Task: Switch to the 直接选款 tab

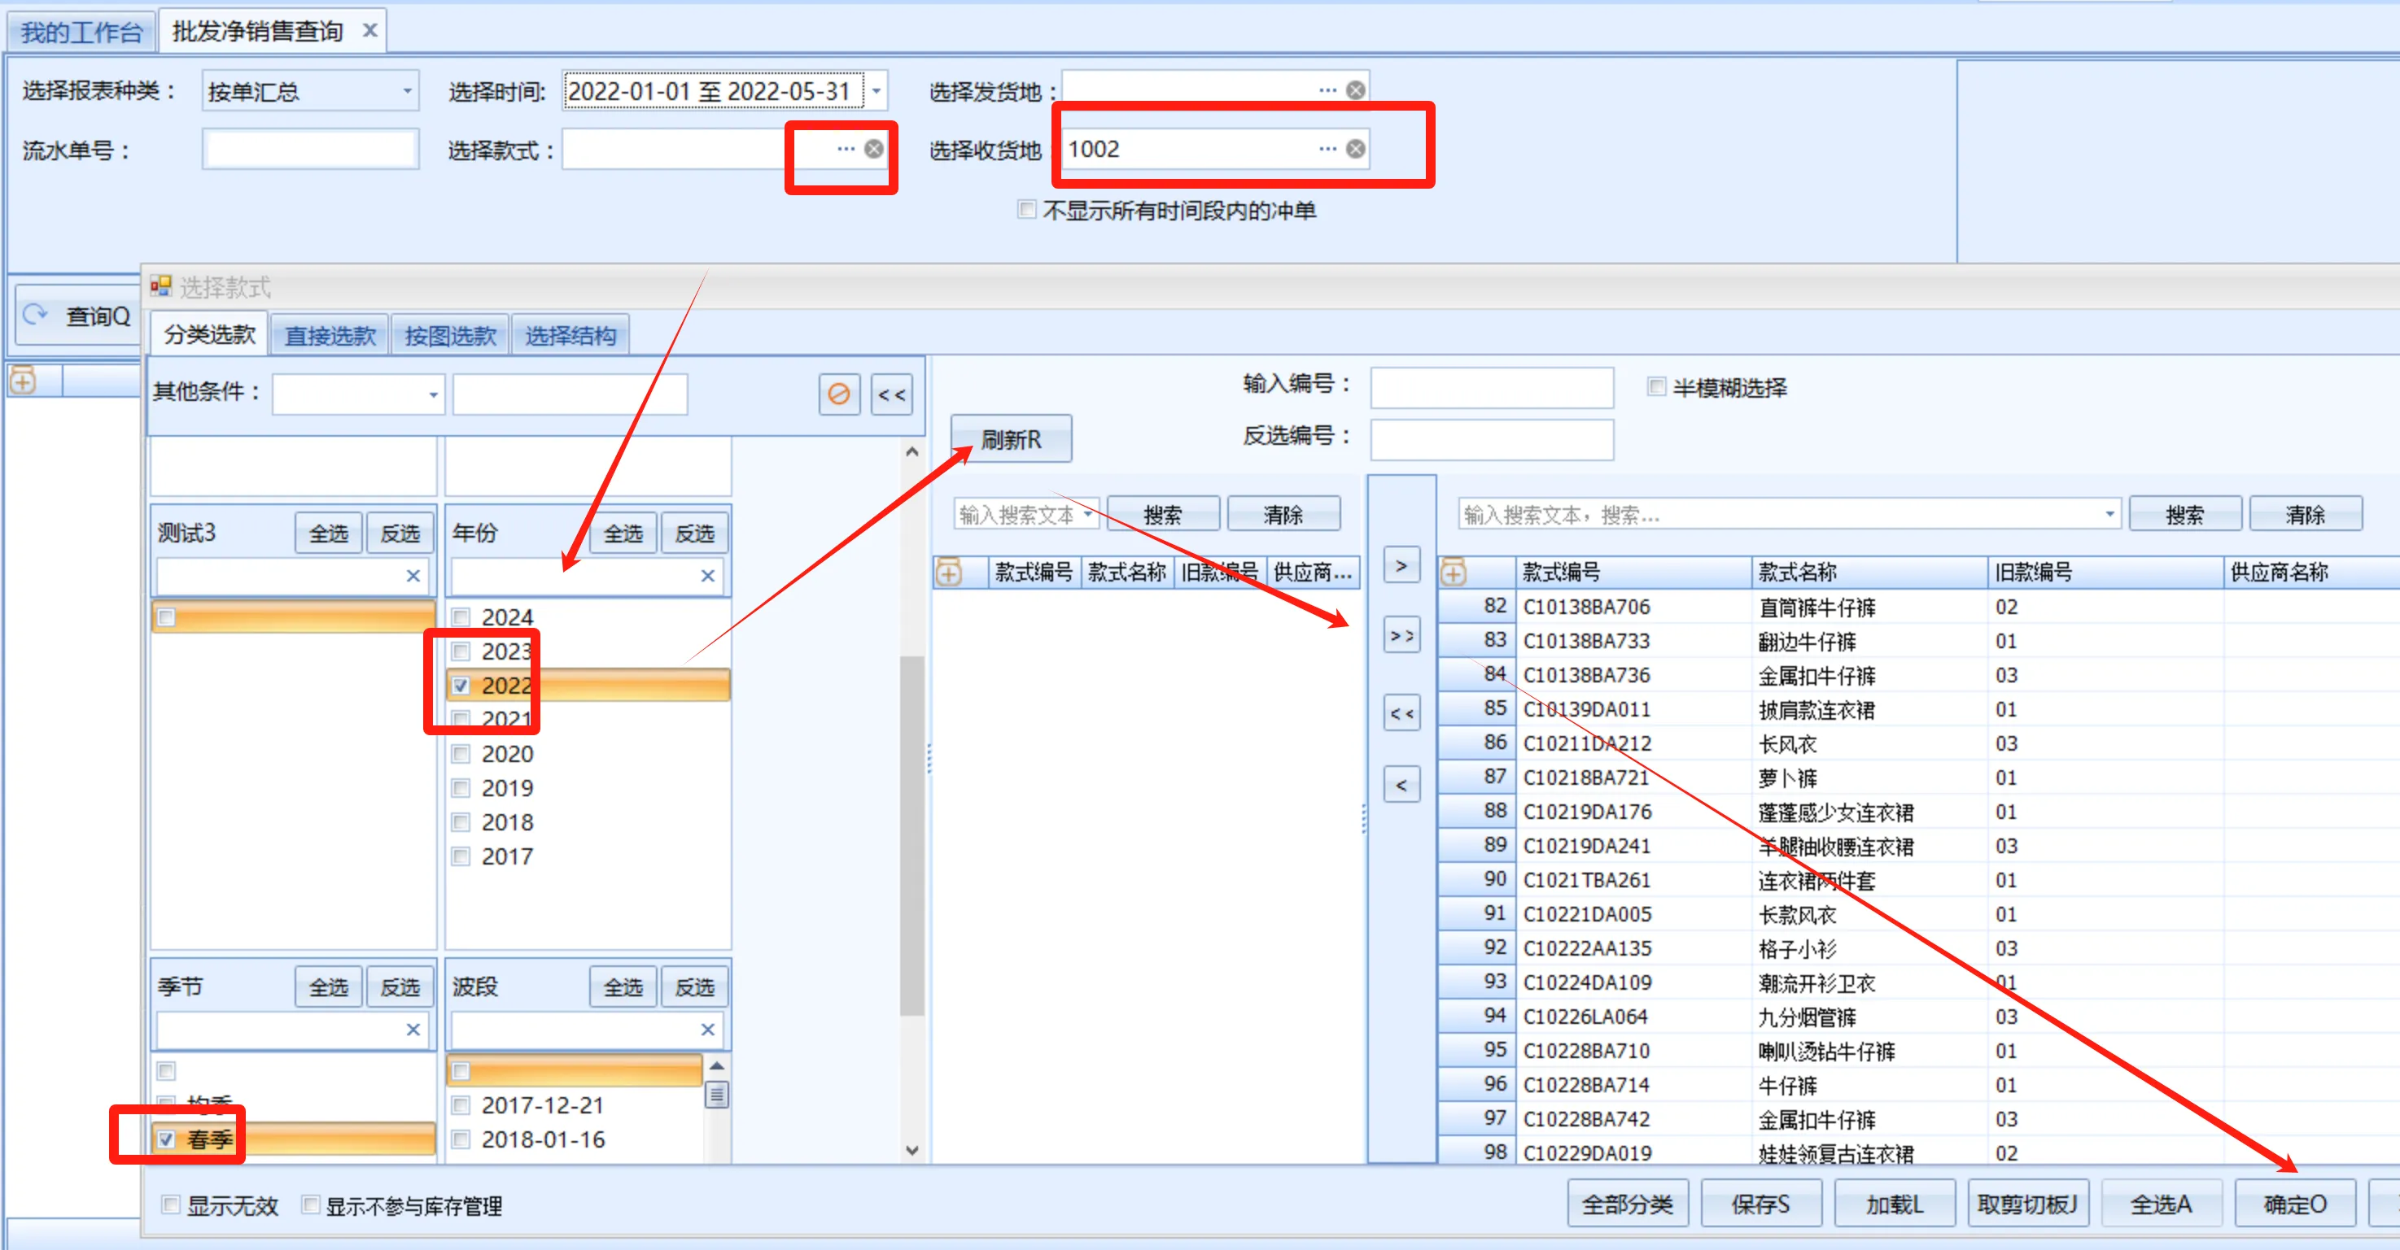Action: (330, 336)
